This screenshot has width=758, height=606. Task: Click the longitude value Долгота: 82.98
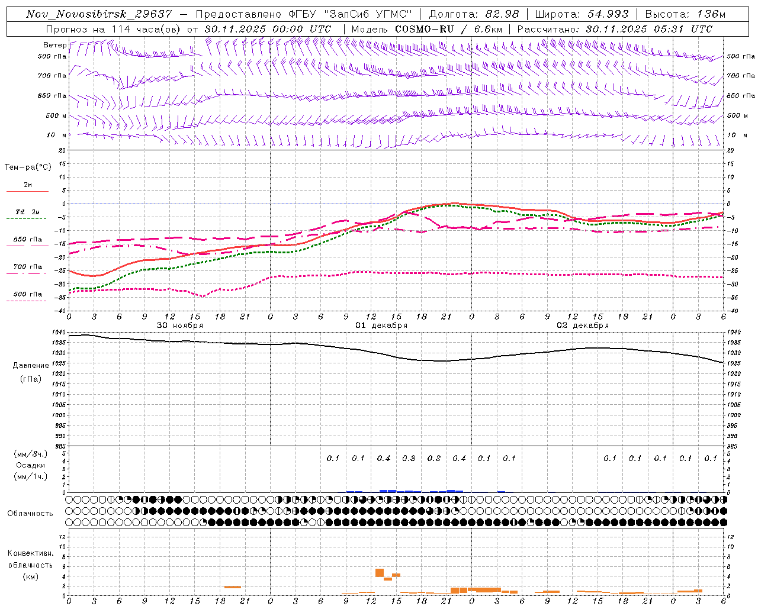pos(474,14)
